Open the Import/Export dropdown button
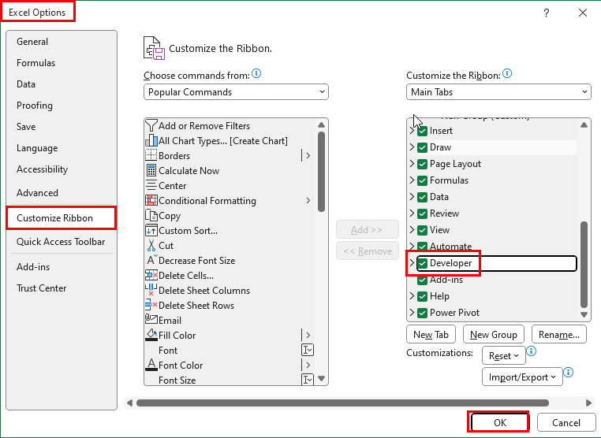 pyautogui.click(x=522, y=377)
